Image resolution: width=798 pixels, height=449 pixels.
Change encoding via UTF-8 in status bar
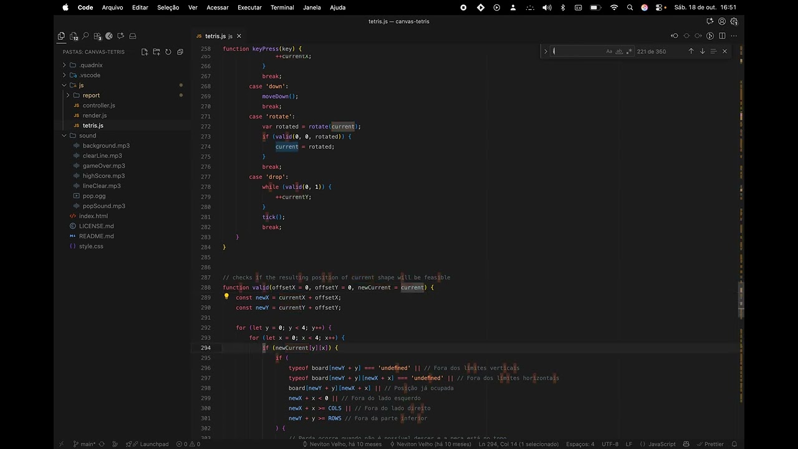coord(610,444)
